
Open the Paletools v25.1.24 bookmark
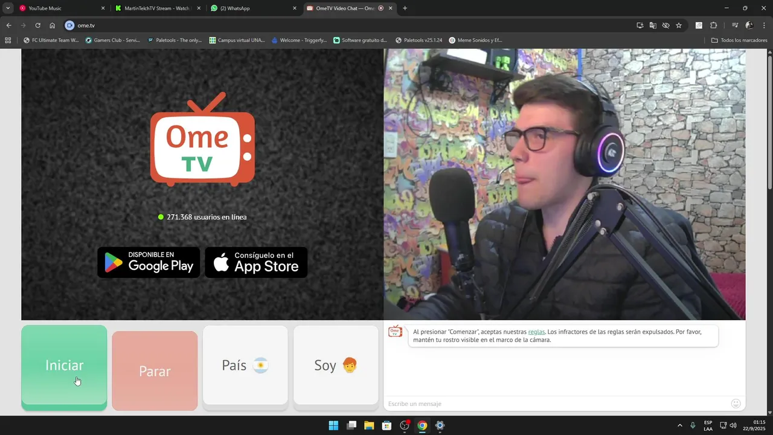[x=419, y=40]
